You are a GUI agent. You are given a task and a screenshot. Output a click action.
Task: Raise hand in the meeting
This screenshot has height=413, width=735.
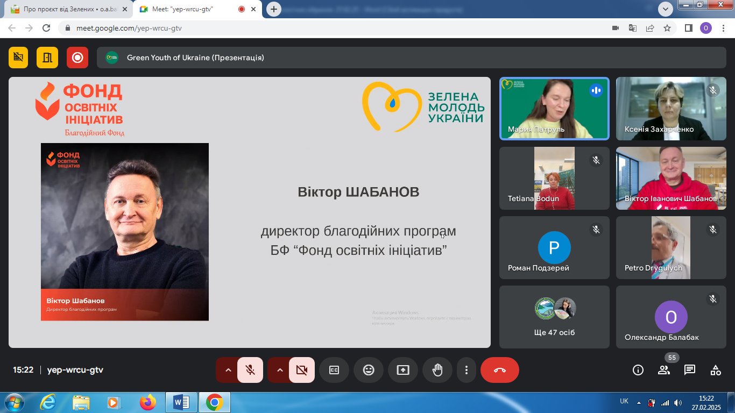(x=437, y=370)
